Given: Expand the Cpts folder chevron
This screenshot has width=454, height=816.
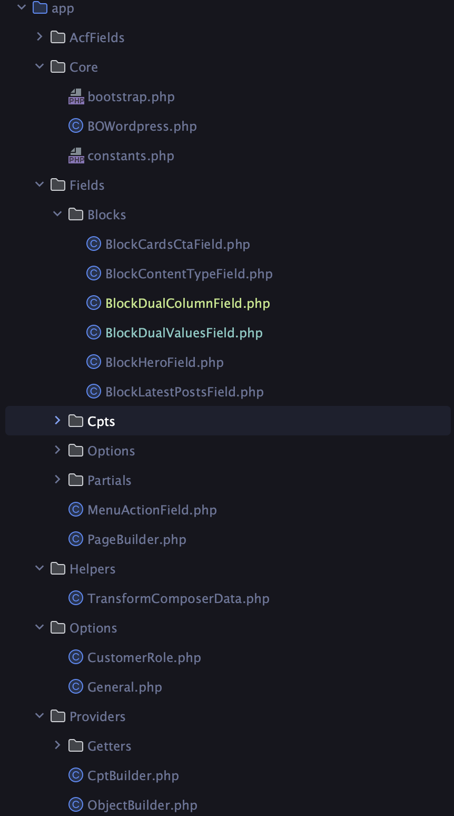Looking at the screenshot, I should tap(57, 421).
